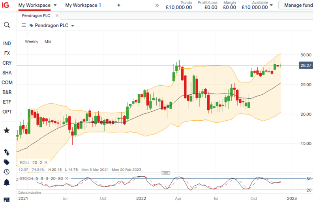The height and width of the screenshot is (202, 313).
Task: Open the IND indices menu
Action: [7, 43]
